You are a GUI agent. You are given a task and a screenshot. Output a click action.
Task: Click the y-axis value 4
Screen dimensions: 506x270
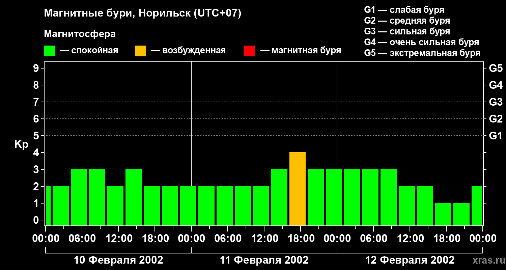coord(37,153)
